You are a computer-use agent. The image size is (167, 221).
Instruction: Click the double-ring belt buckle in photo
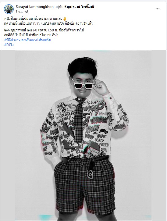pos(90,174)
